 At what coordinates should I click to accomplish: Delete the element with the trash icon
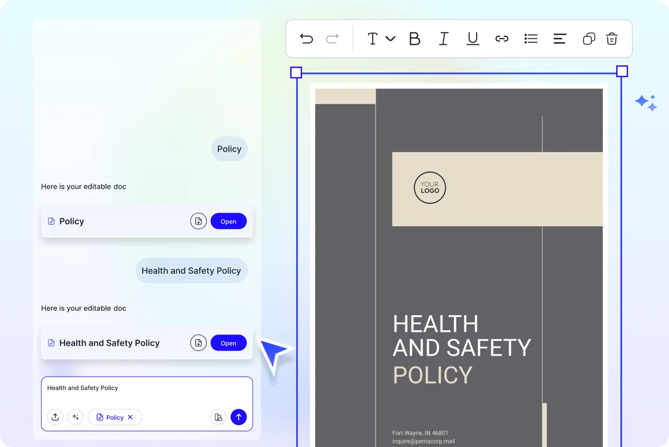(612, 38)
